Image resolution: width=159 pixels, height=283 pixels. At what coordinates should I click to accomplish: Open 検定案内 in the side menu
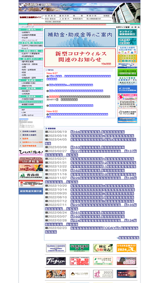[31, 91]
